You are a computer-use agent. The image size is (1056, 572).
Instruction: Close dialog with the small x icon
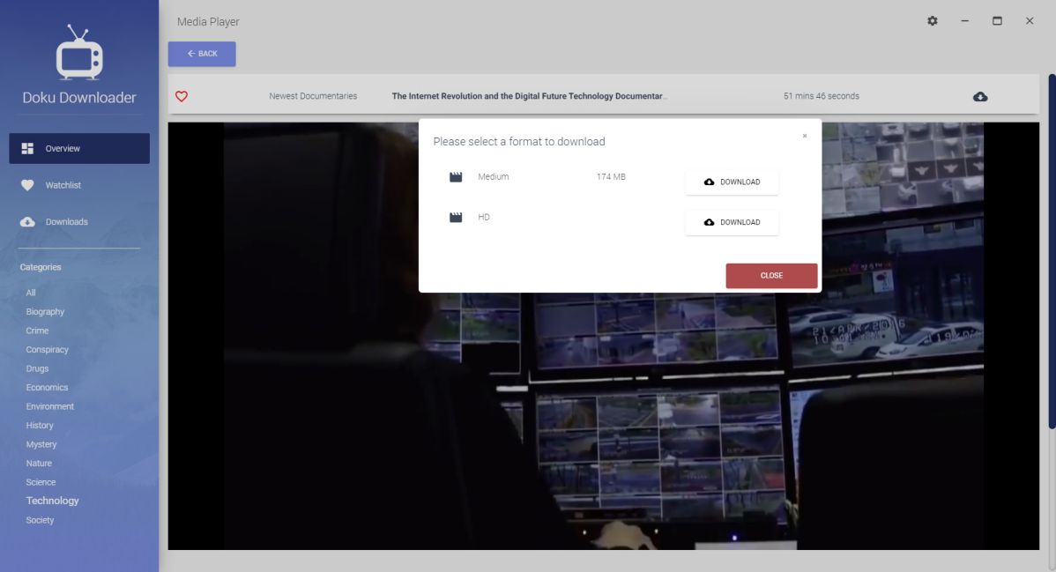click(805, 136)
